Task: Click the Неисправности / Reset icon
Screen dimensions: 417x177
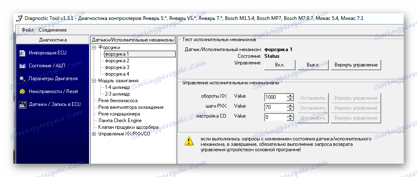Action: point(22,91)
